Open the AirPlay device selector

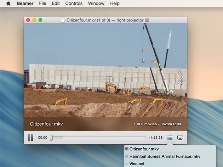[180, 138]
